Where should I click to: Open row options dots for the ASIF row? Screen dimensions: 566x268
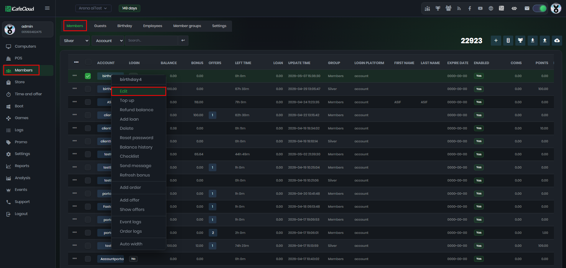(x=75, y=102)
